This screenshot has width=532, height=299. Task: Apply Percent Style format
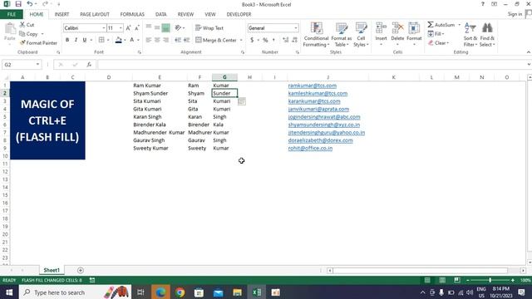tap(265, 40)
